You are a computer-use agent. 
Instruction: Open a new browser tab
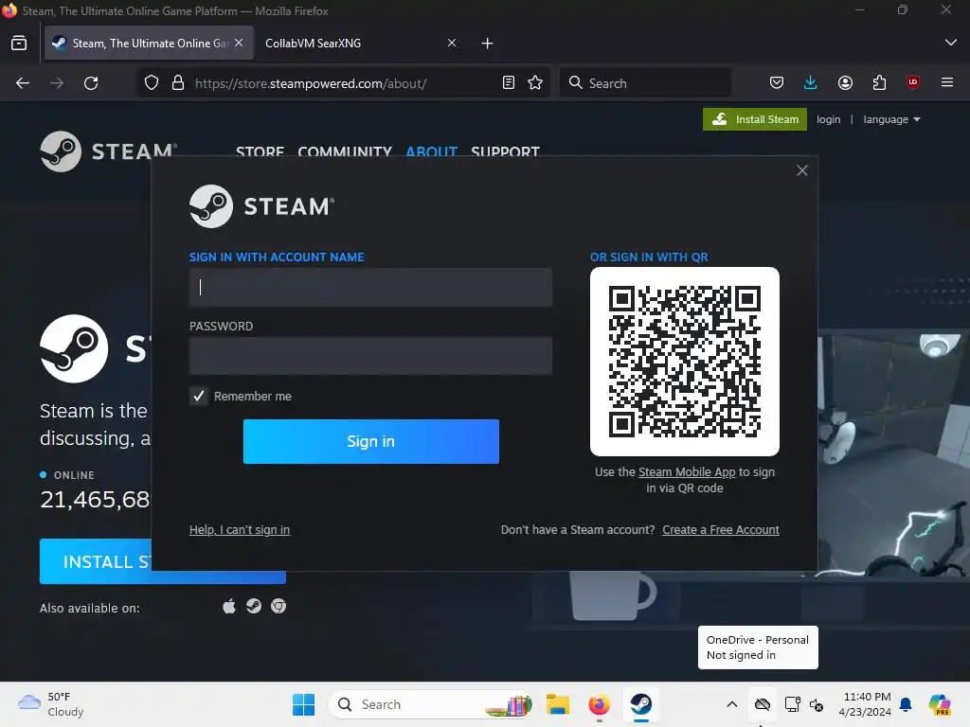[x=488, y=44]
